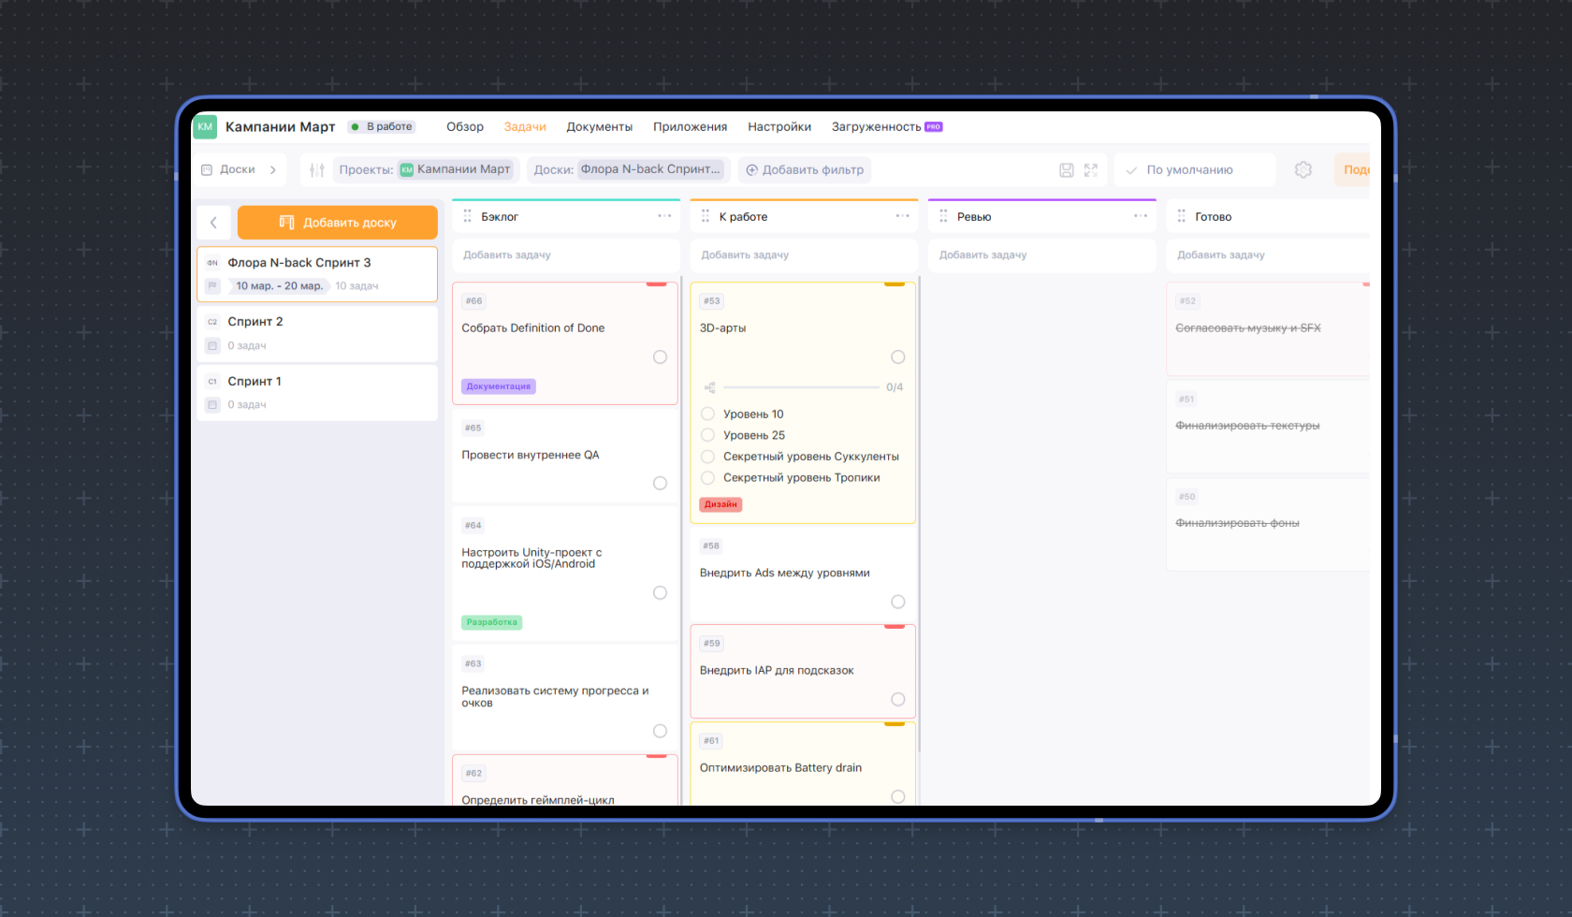Expand the Доски panel chevron
1572x917 pixels.
272,170
